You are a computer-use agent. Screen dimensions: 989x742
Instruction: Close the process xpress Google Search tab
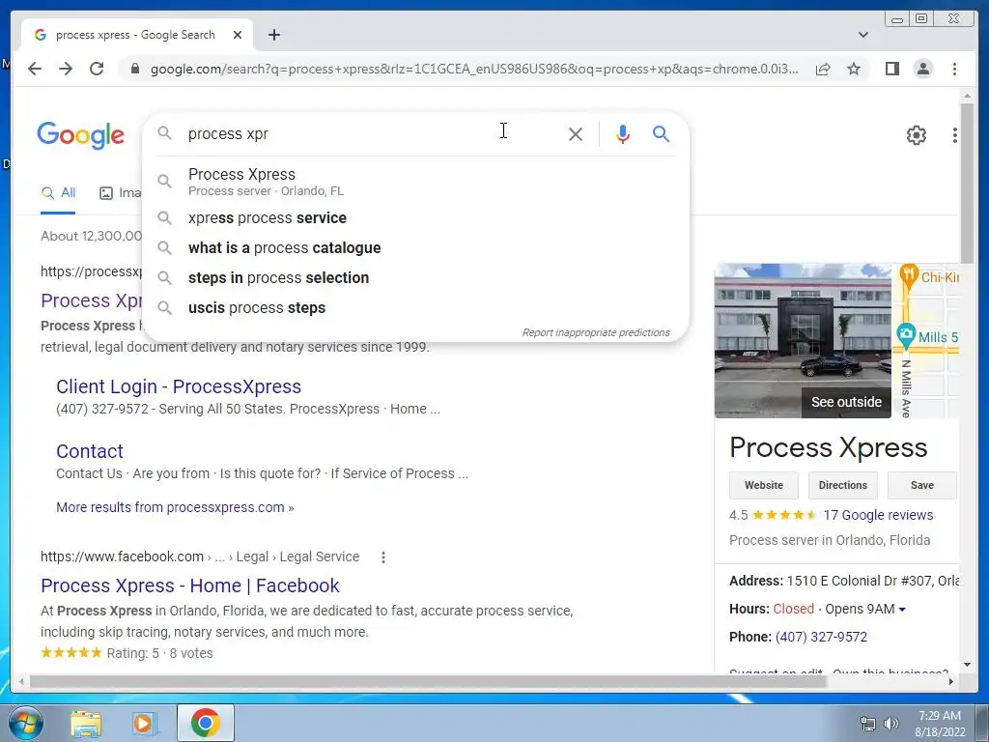(238, 35)
